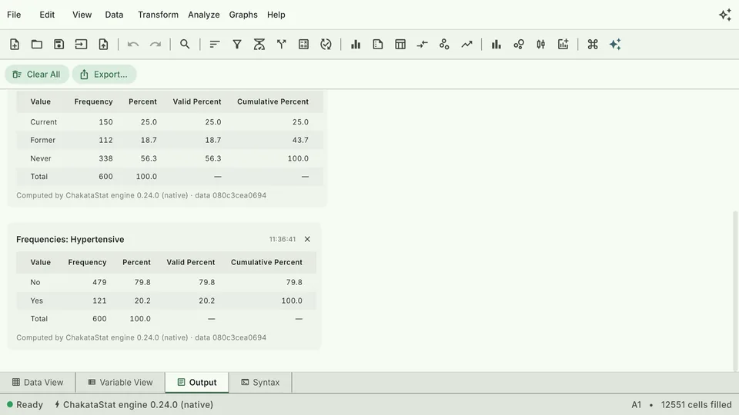Click the bar graph icon after divider
739x415 pixels.
(x=497, y=45)
